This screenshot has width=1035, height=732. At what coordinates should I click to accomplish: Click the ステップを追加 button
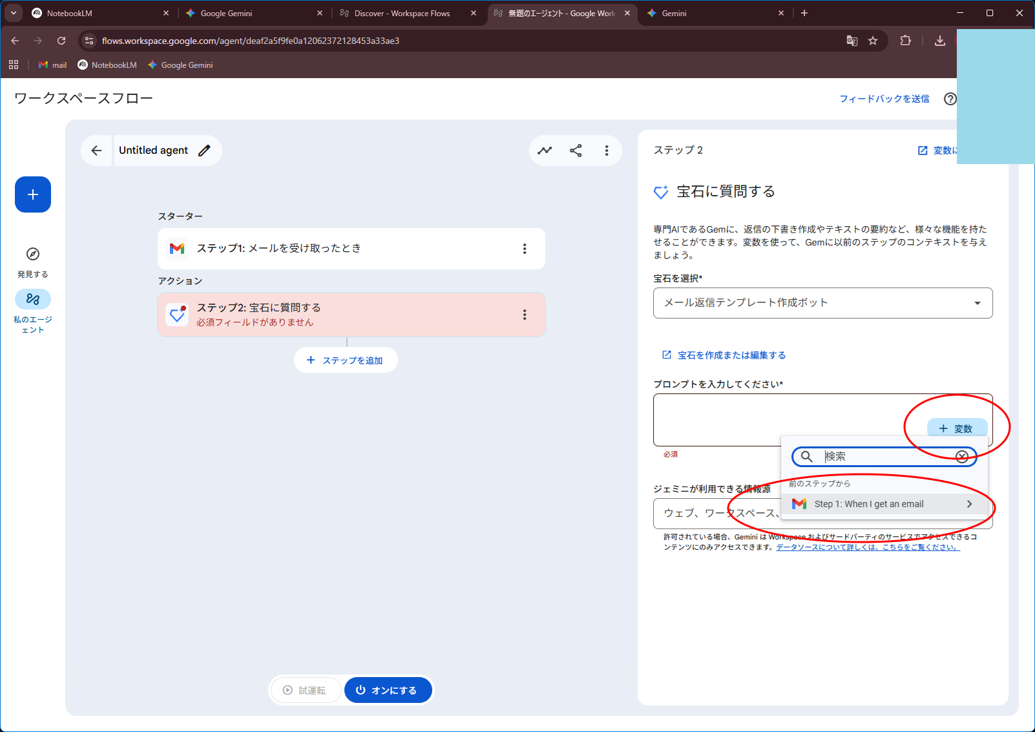point(346,361)
